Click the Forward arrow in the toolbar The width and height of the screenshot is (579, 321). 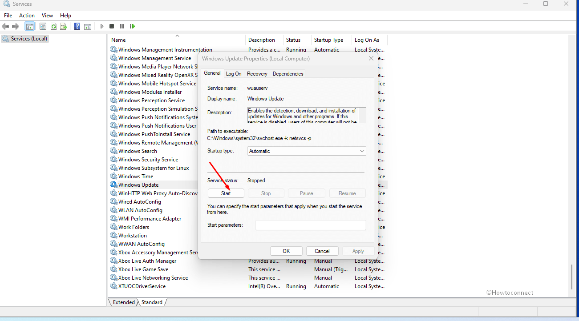pyautogui.click(x=16, y=27)
